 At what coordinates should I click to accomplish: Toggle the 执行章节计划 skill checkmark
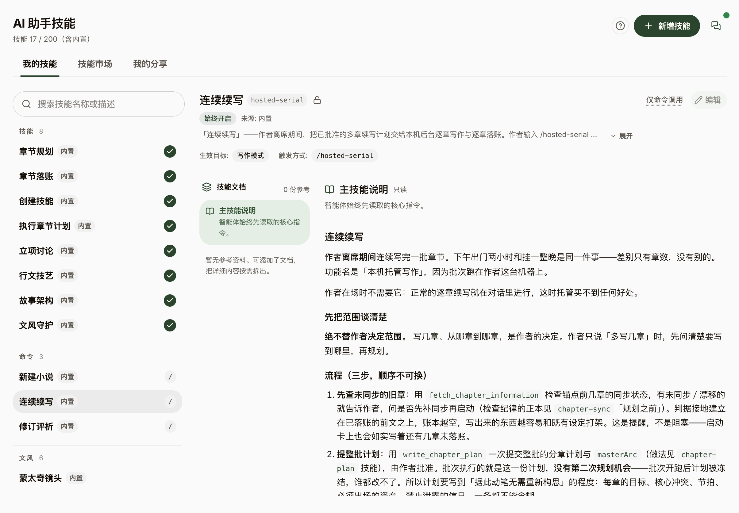click(x=170, y=226)
